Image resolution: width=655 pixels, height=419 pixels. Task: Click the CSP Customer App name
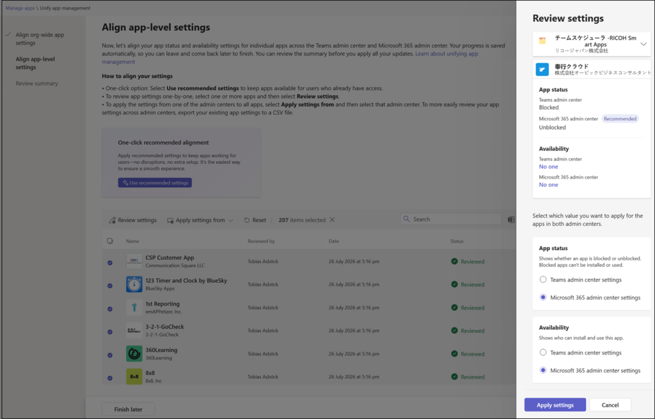pyautogui.click(x=170, y=258)
